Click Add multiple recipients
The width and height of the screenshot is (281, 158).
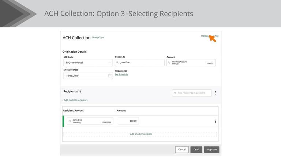(x=75, y=100)
